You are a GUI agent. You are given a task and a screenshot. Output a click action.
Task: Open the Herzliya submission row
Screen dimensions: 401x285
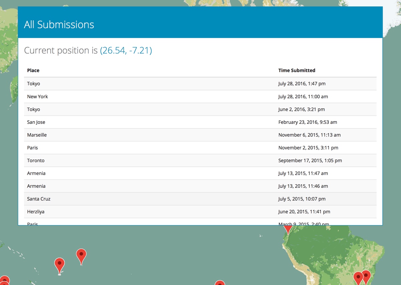200,212
